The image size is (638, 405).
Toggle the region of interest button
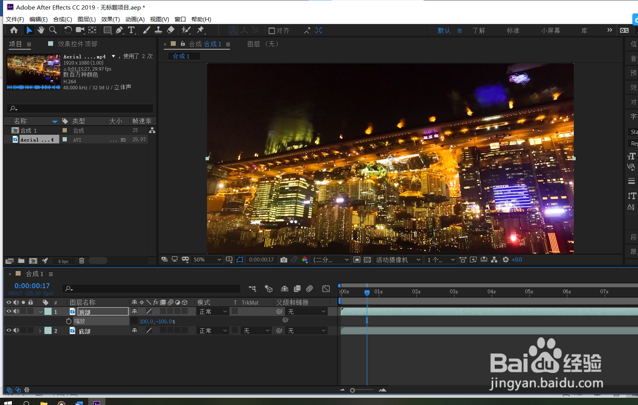[x=357, y=260]
